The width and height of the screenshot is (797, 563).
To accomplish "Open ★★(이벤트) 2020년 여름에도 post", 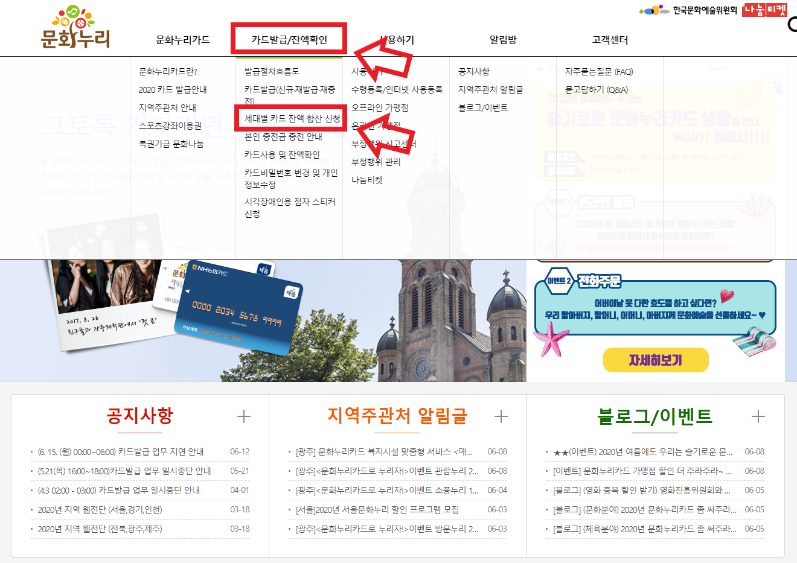I will 643,451.
